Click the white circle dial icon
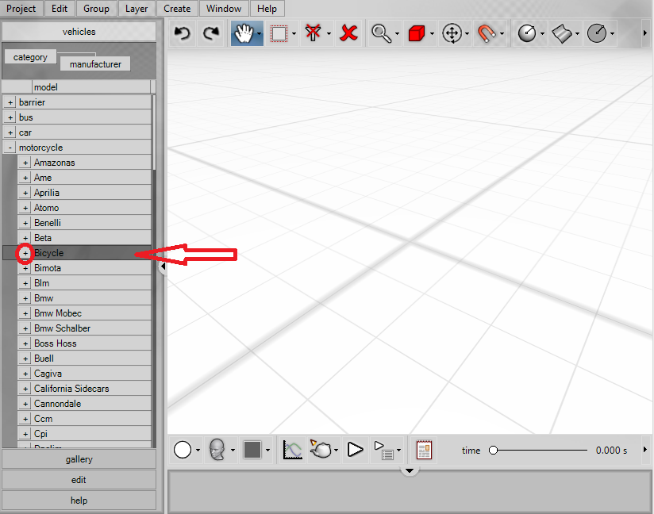This screenshot has width=654, height=514. pyautogui.click(x=527, y=33)
